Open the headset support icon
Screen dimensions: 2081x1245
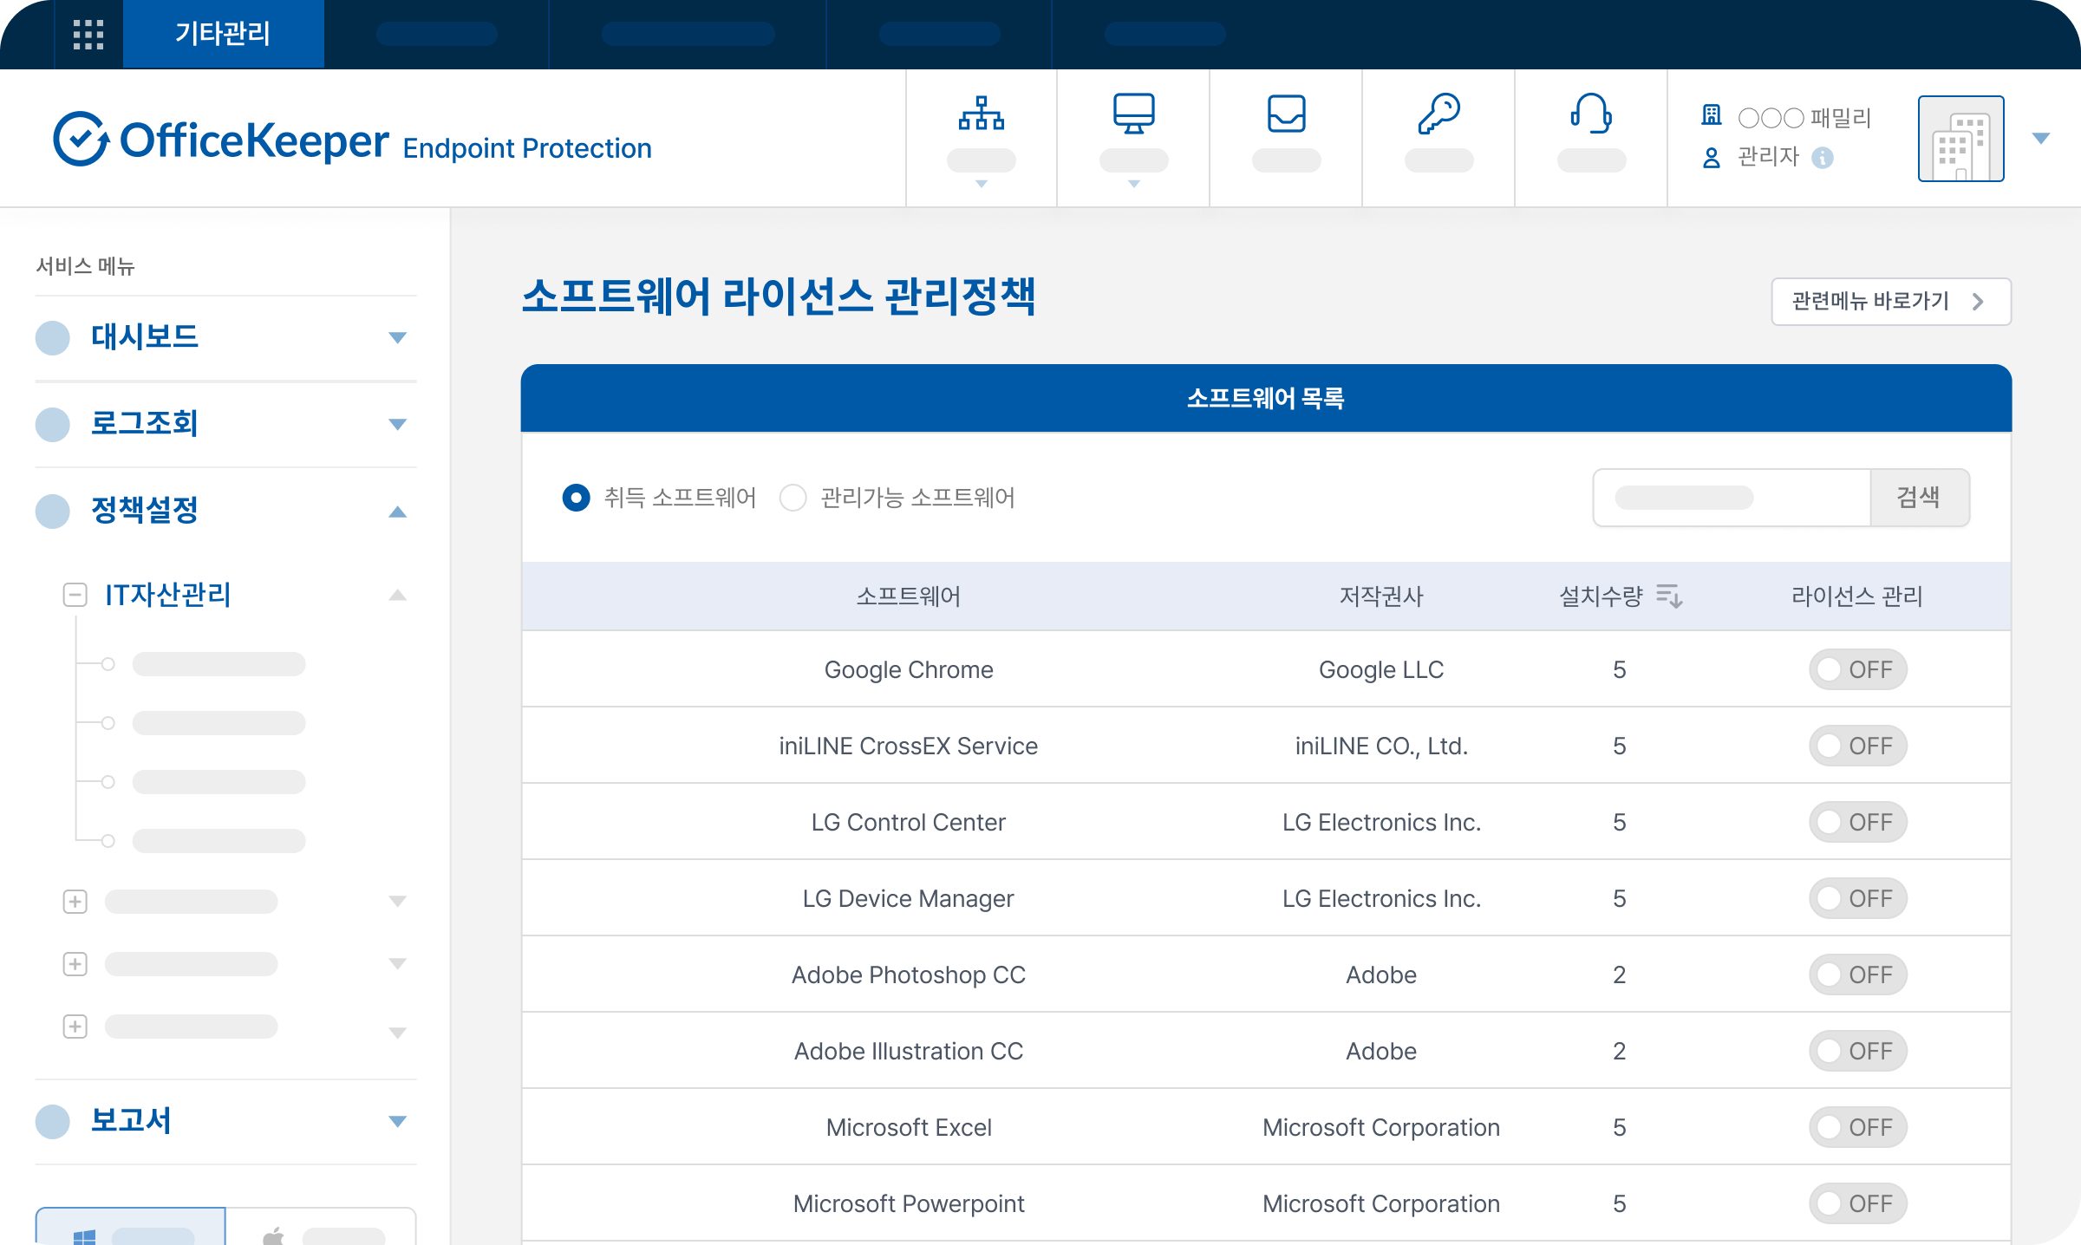(1591, 114)
